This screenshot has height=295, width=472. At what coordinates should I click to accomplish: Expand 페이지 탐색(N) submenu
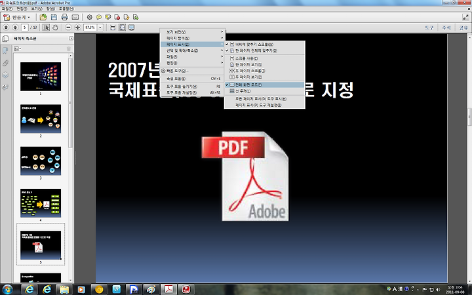click(x=193, y=38)
